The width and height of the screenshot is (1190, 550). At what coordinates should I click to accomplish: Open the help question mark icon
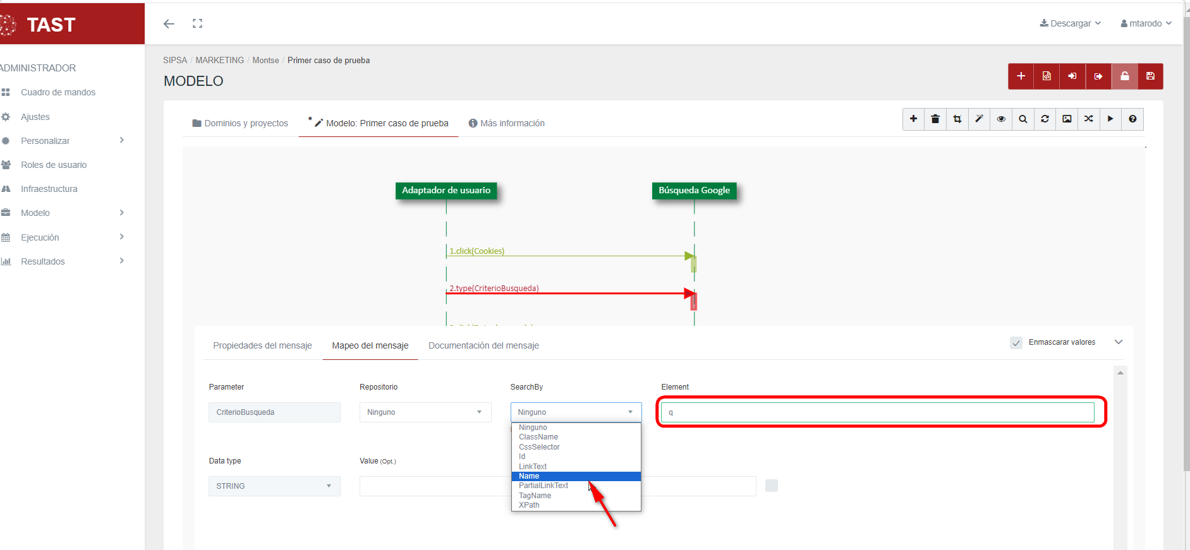(x=1132, y=119)
